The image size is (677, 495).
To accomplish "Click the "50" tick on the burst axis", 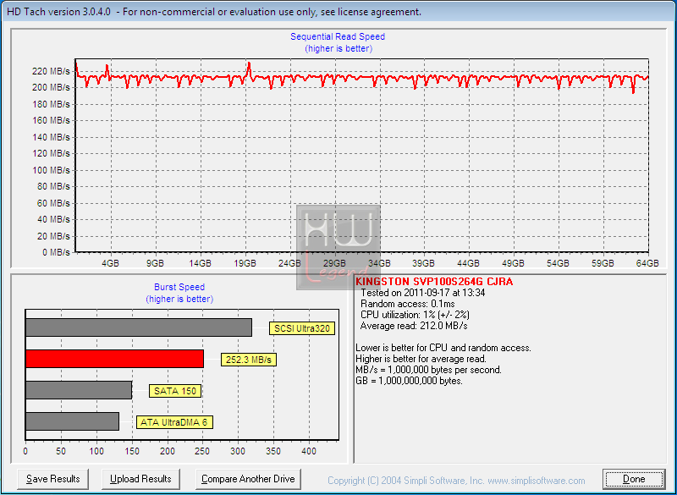I will 61,451.
